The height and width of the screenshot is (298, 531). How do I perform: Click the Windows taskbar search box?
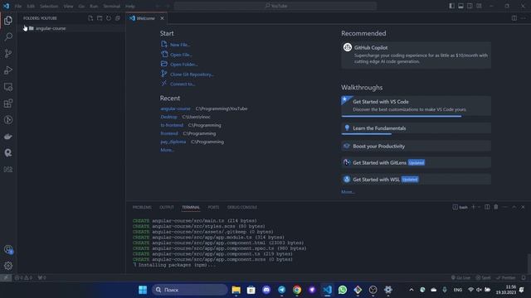(x=190, y=290)
